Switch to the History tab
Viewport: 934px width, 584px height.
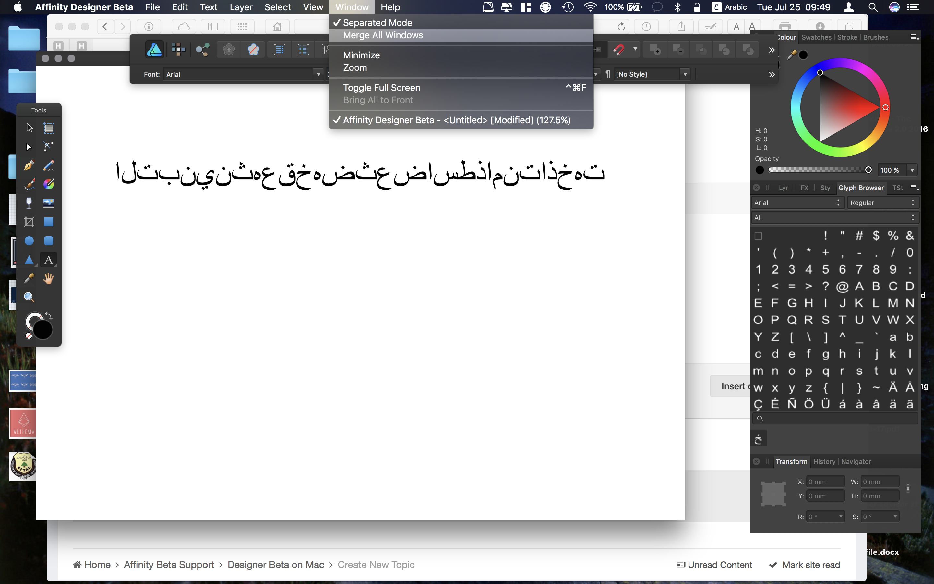pos(824,462)
